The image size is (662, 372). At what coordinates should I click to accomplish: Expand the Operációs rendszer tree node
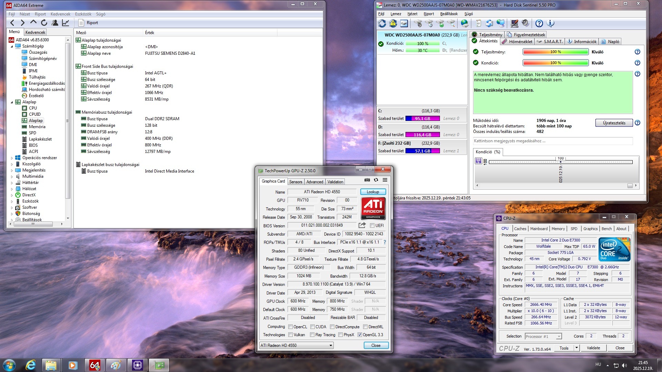(x=12, y=158)
